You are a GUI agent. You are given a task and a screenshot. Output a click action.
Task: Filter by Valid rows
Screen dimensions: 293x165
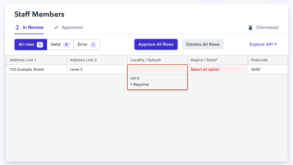60,45
